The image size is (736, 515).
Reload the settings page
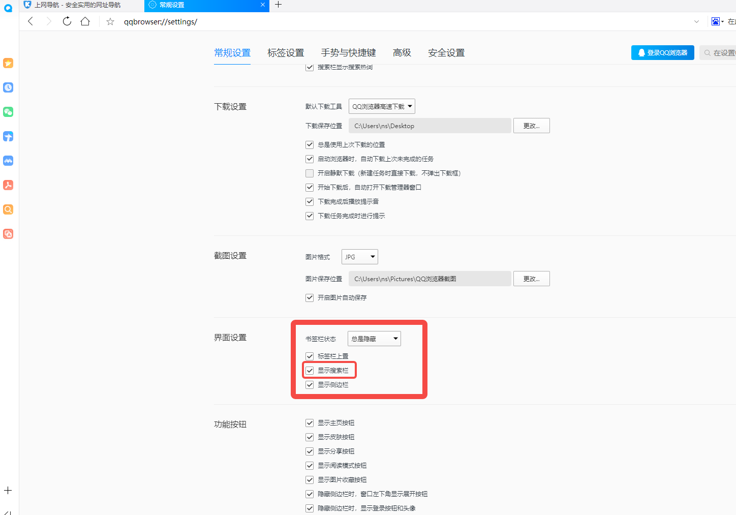pyautogui.click(x=67, y=21)
